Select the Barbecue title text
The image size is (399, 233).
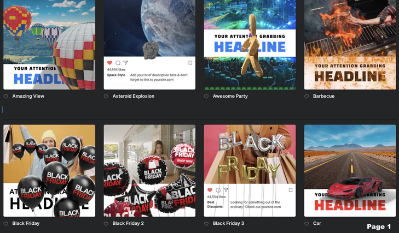point(323,96)
